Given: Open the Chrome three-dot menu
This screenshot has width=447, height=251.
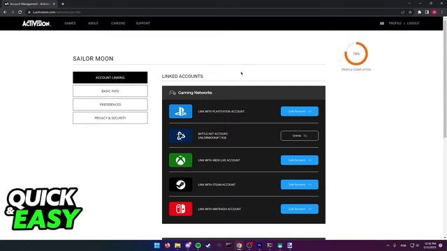Looking at the screenshot, I should [x=442, y=13].
